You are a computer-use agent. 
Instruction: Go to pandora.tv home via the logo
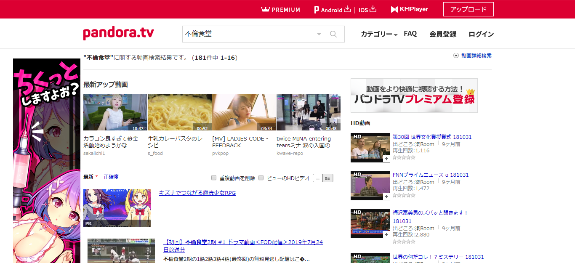[x=118, y=34]
